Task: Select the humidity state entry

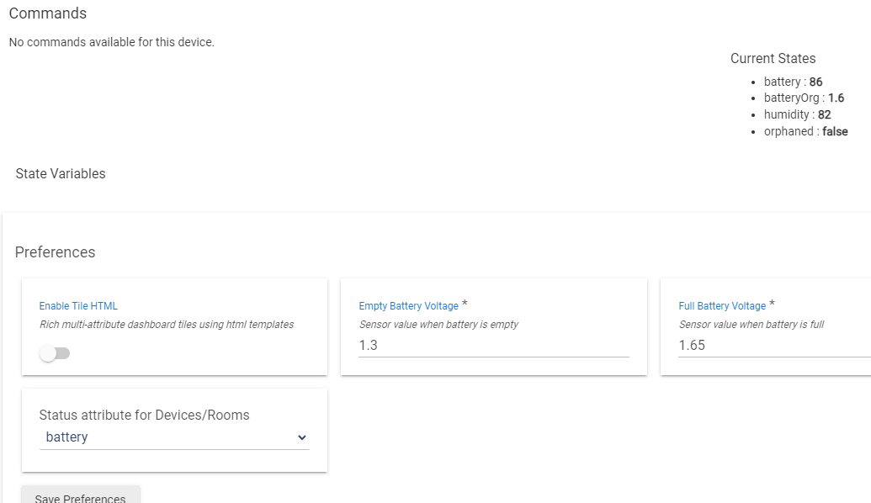Action: tap(797, 114)
